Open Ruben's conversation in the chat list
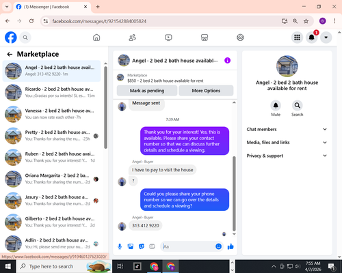 point(51,158)
